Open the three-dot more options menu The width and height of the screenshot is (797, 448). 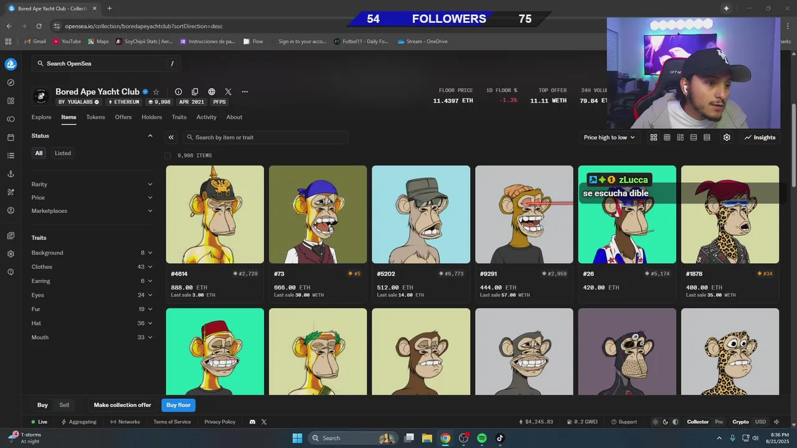pyautogui.click(x=245, y=91)
